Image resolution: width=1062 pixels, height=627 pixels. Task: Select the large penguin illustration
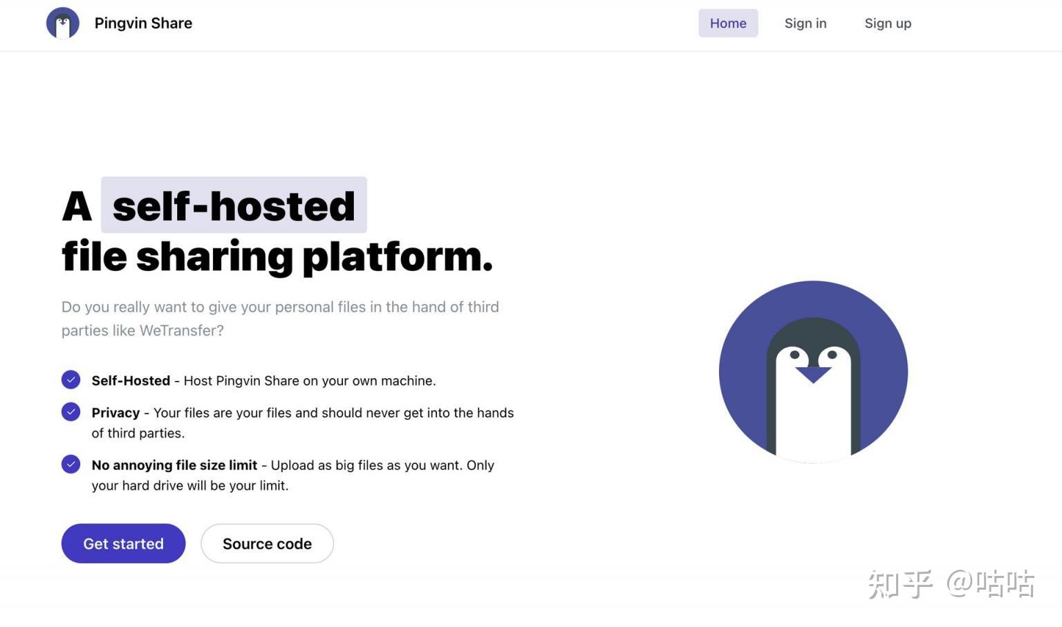point(813,371)
